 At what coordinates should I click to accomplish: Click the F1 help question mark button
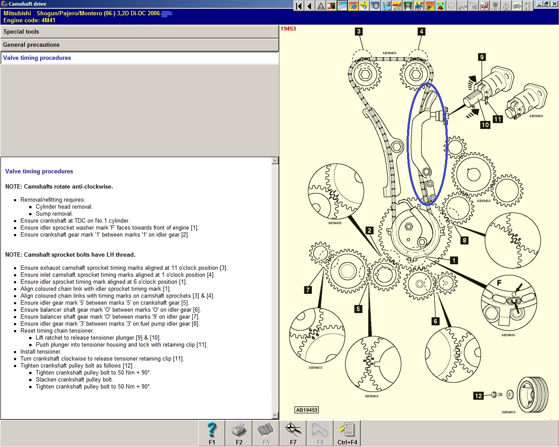tap(212, 433)
